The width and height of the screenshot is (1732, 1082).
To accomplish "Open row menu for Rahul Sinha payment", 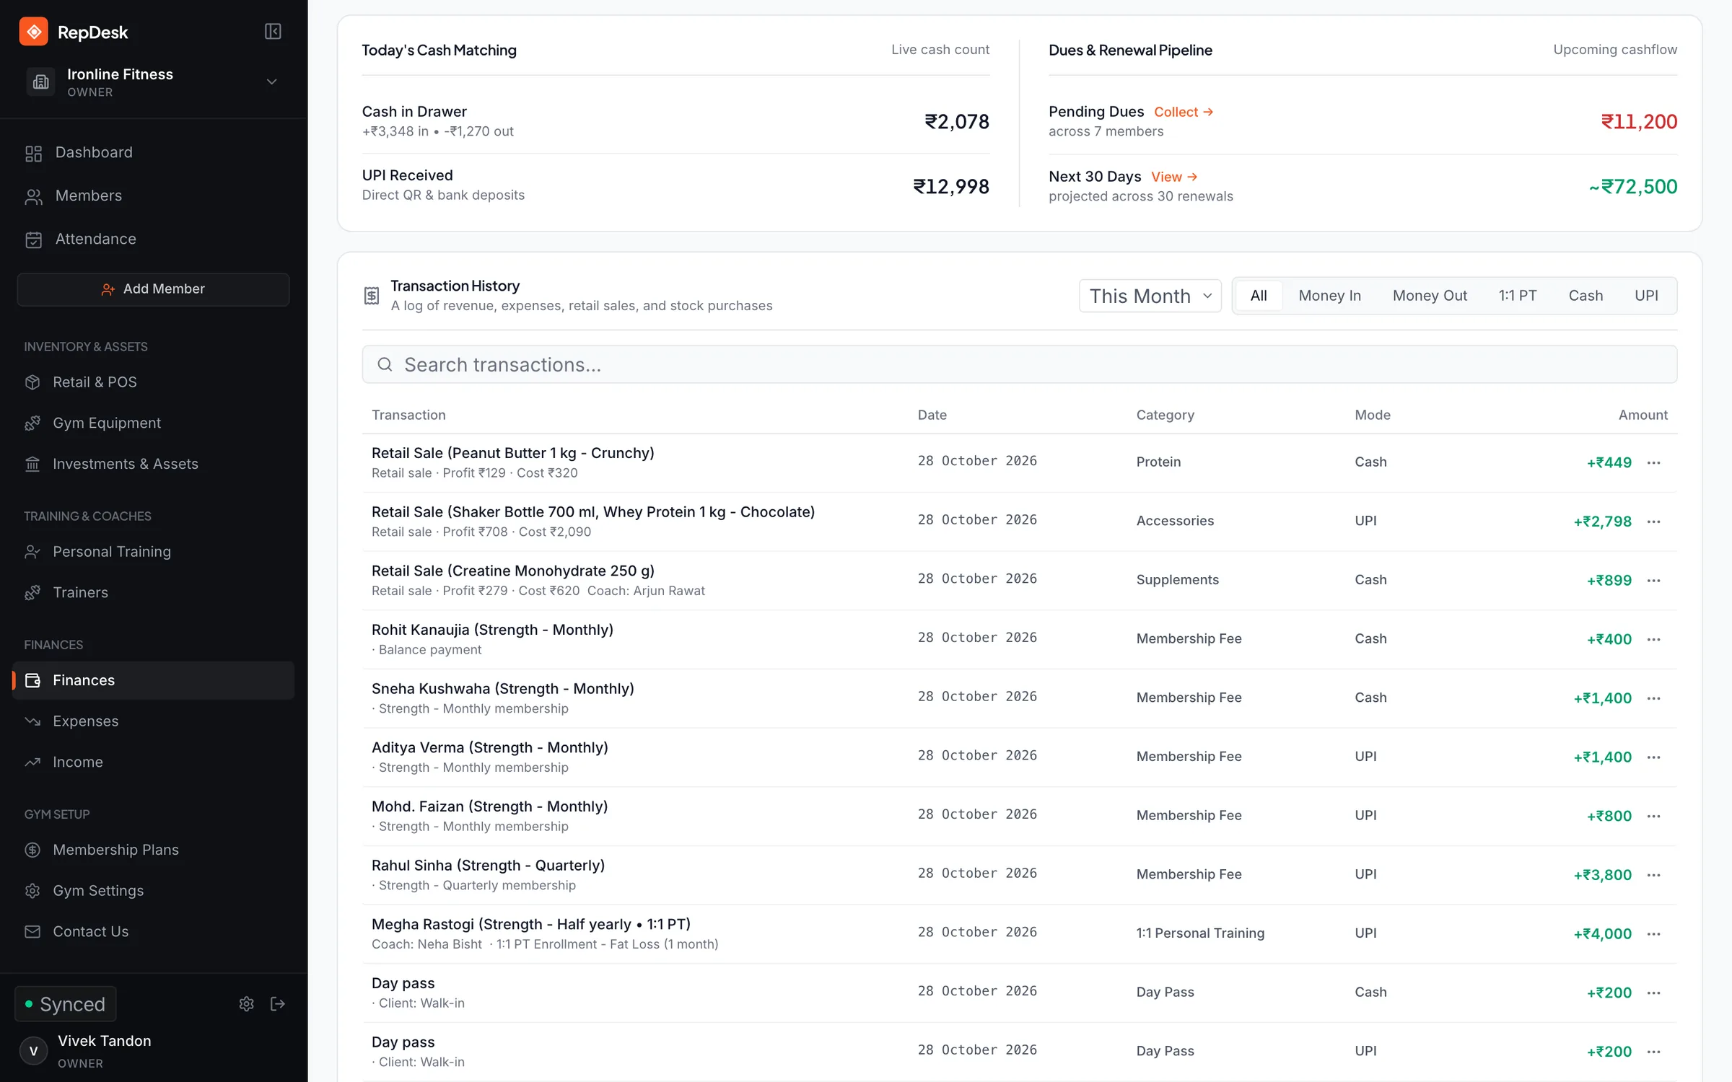I will (1654, 875).
